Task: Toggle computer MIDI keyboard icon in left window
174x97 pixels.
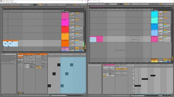Action: (75, 5)
